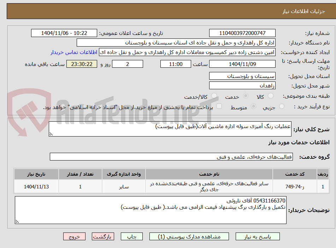
Task: Select the کالا/خدمت radio button
Action: click(214, 96)
